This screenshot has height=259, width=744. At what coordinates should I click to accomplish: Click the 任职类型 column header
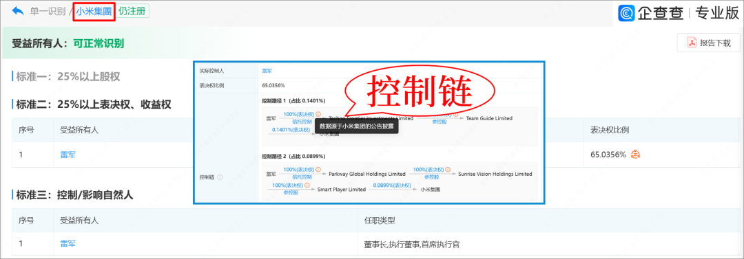coord(380,220)
